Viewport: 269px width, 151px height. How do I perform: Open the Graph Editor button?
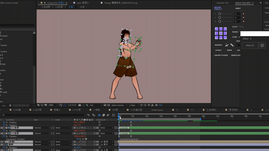coord(114,115)
